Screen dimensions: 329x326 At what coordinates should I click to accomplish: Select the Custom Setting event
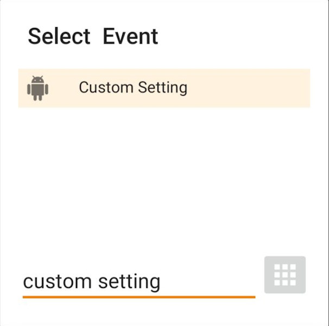pos(164,88)
